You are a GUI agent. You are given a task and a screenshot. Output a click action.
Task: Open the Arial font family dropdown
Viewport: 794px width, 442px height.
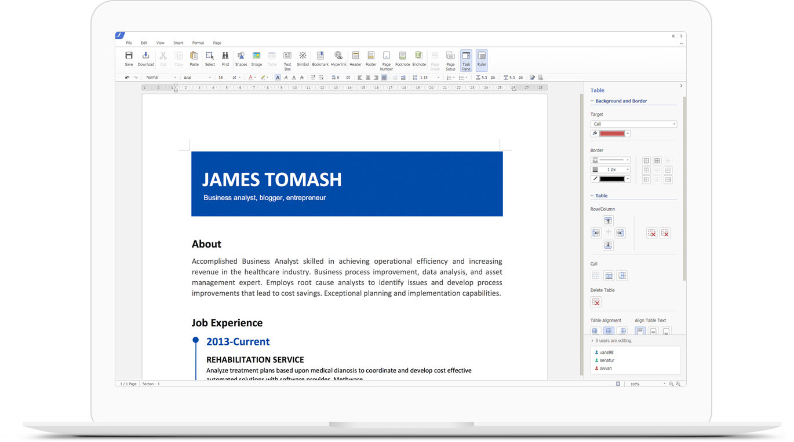click(197, 78)
